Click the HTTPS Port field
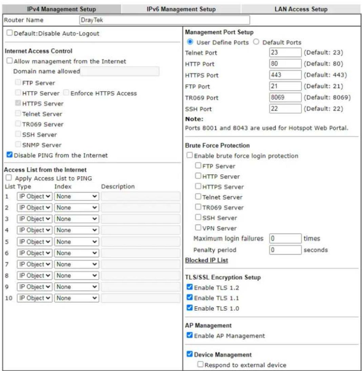 [285, 75]
